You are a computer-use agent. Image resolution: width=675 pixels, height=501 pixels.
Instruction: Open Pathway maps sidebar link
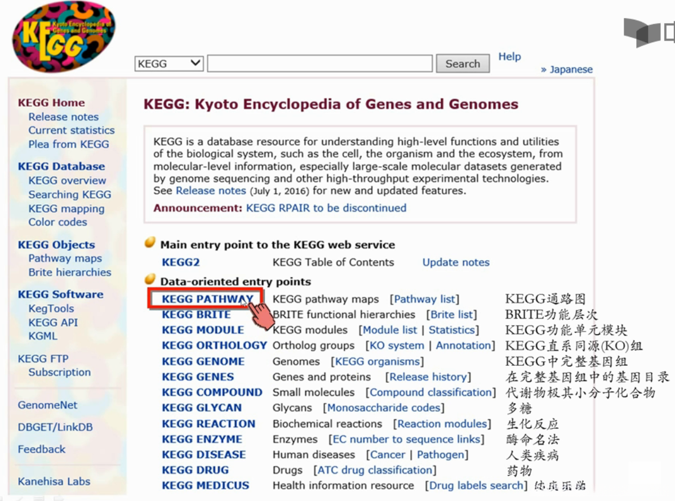[65, 258]
